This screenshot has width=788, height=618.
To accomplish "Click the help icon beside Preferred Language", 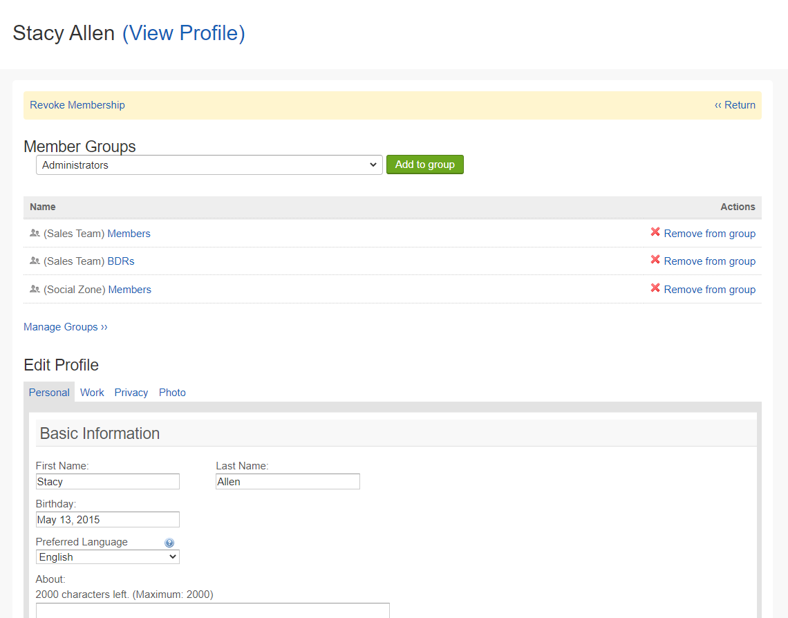I will 169,542.
